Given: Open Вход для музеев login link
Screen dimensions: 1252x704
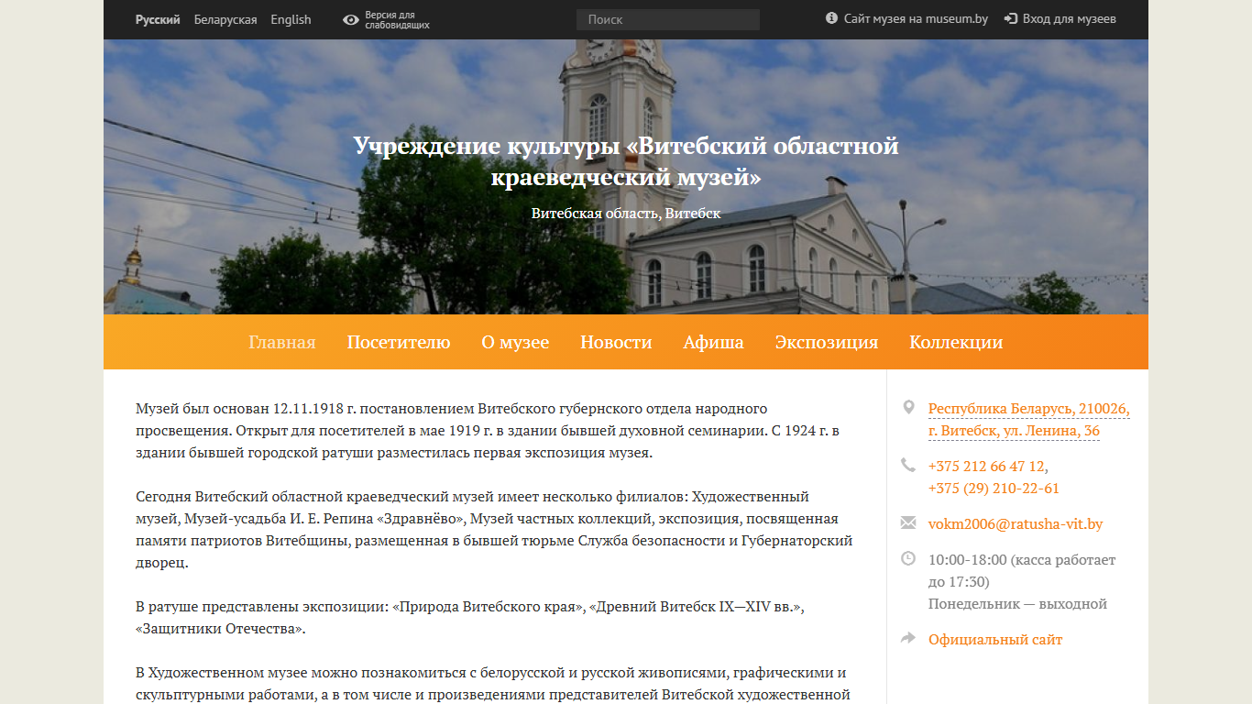Looking at the screenshot, I should pyautogui.click(x=1070, y=18).
